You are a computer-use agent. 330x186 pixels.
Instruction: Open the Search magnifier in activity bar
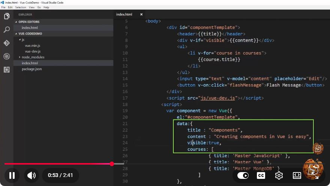pos(6,30)
